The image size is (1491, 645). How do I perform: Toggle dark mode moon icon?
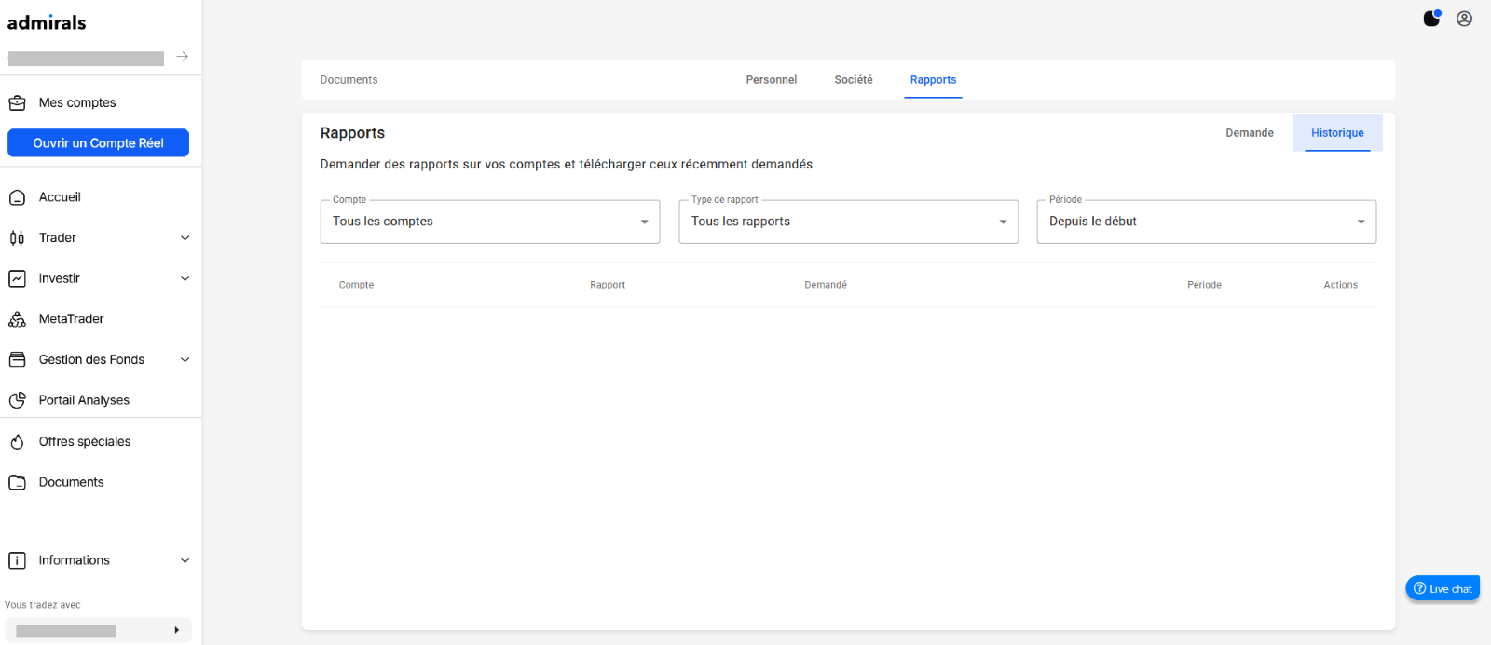pos(1431,19)
